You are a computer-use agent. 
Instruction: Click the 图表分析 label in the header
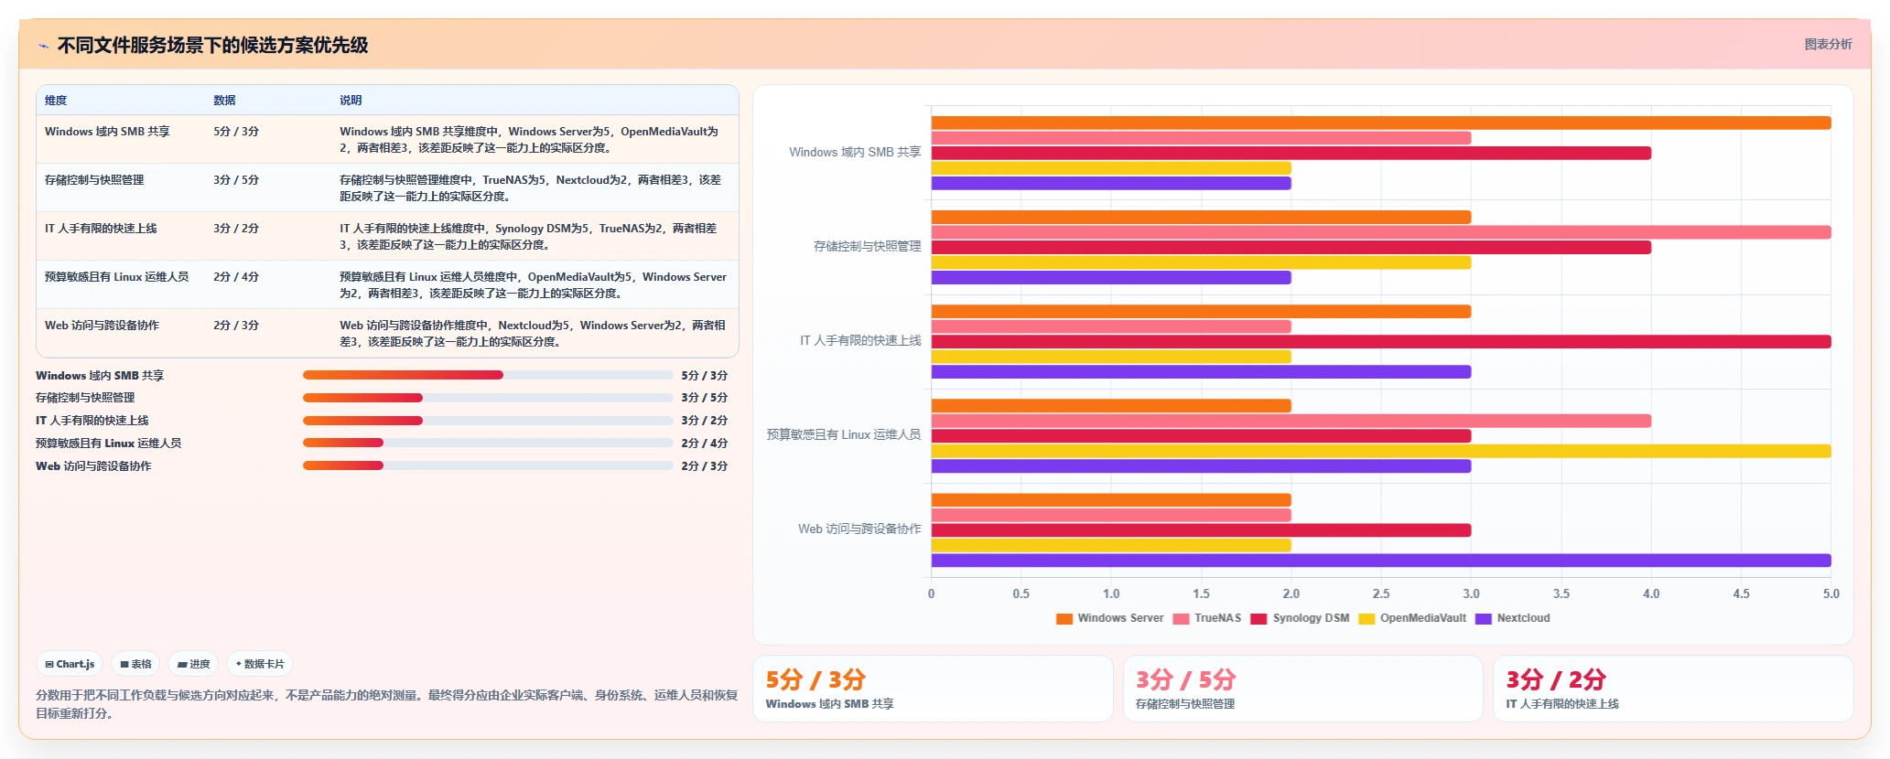(x=1828, y=44)
